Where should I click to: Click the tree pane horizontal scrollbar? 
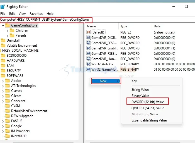pos(43,142)
